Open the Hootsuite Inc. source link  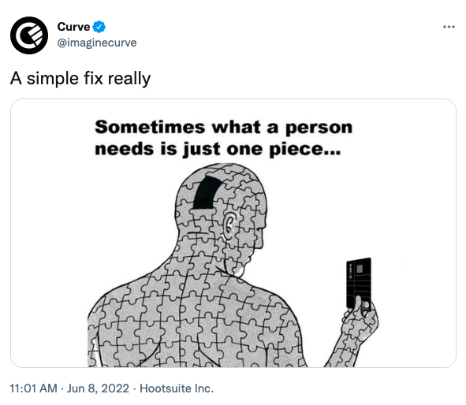point(177,388)
